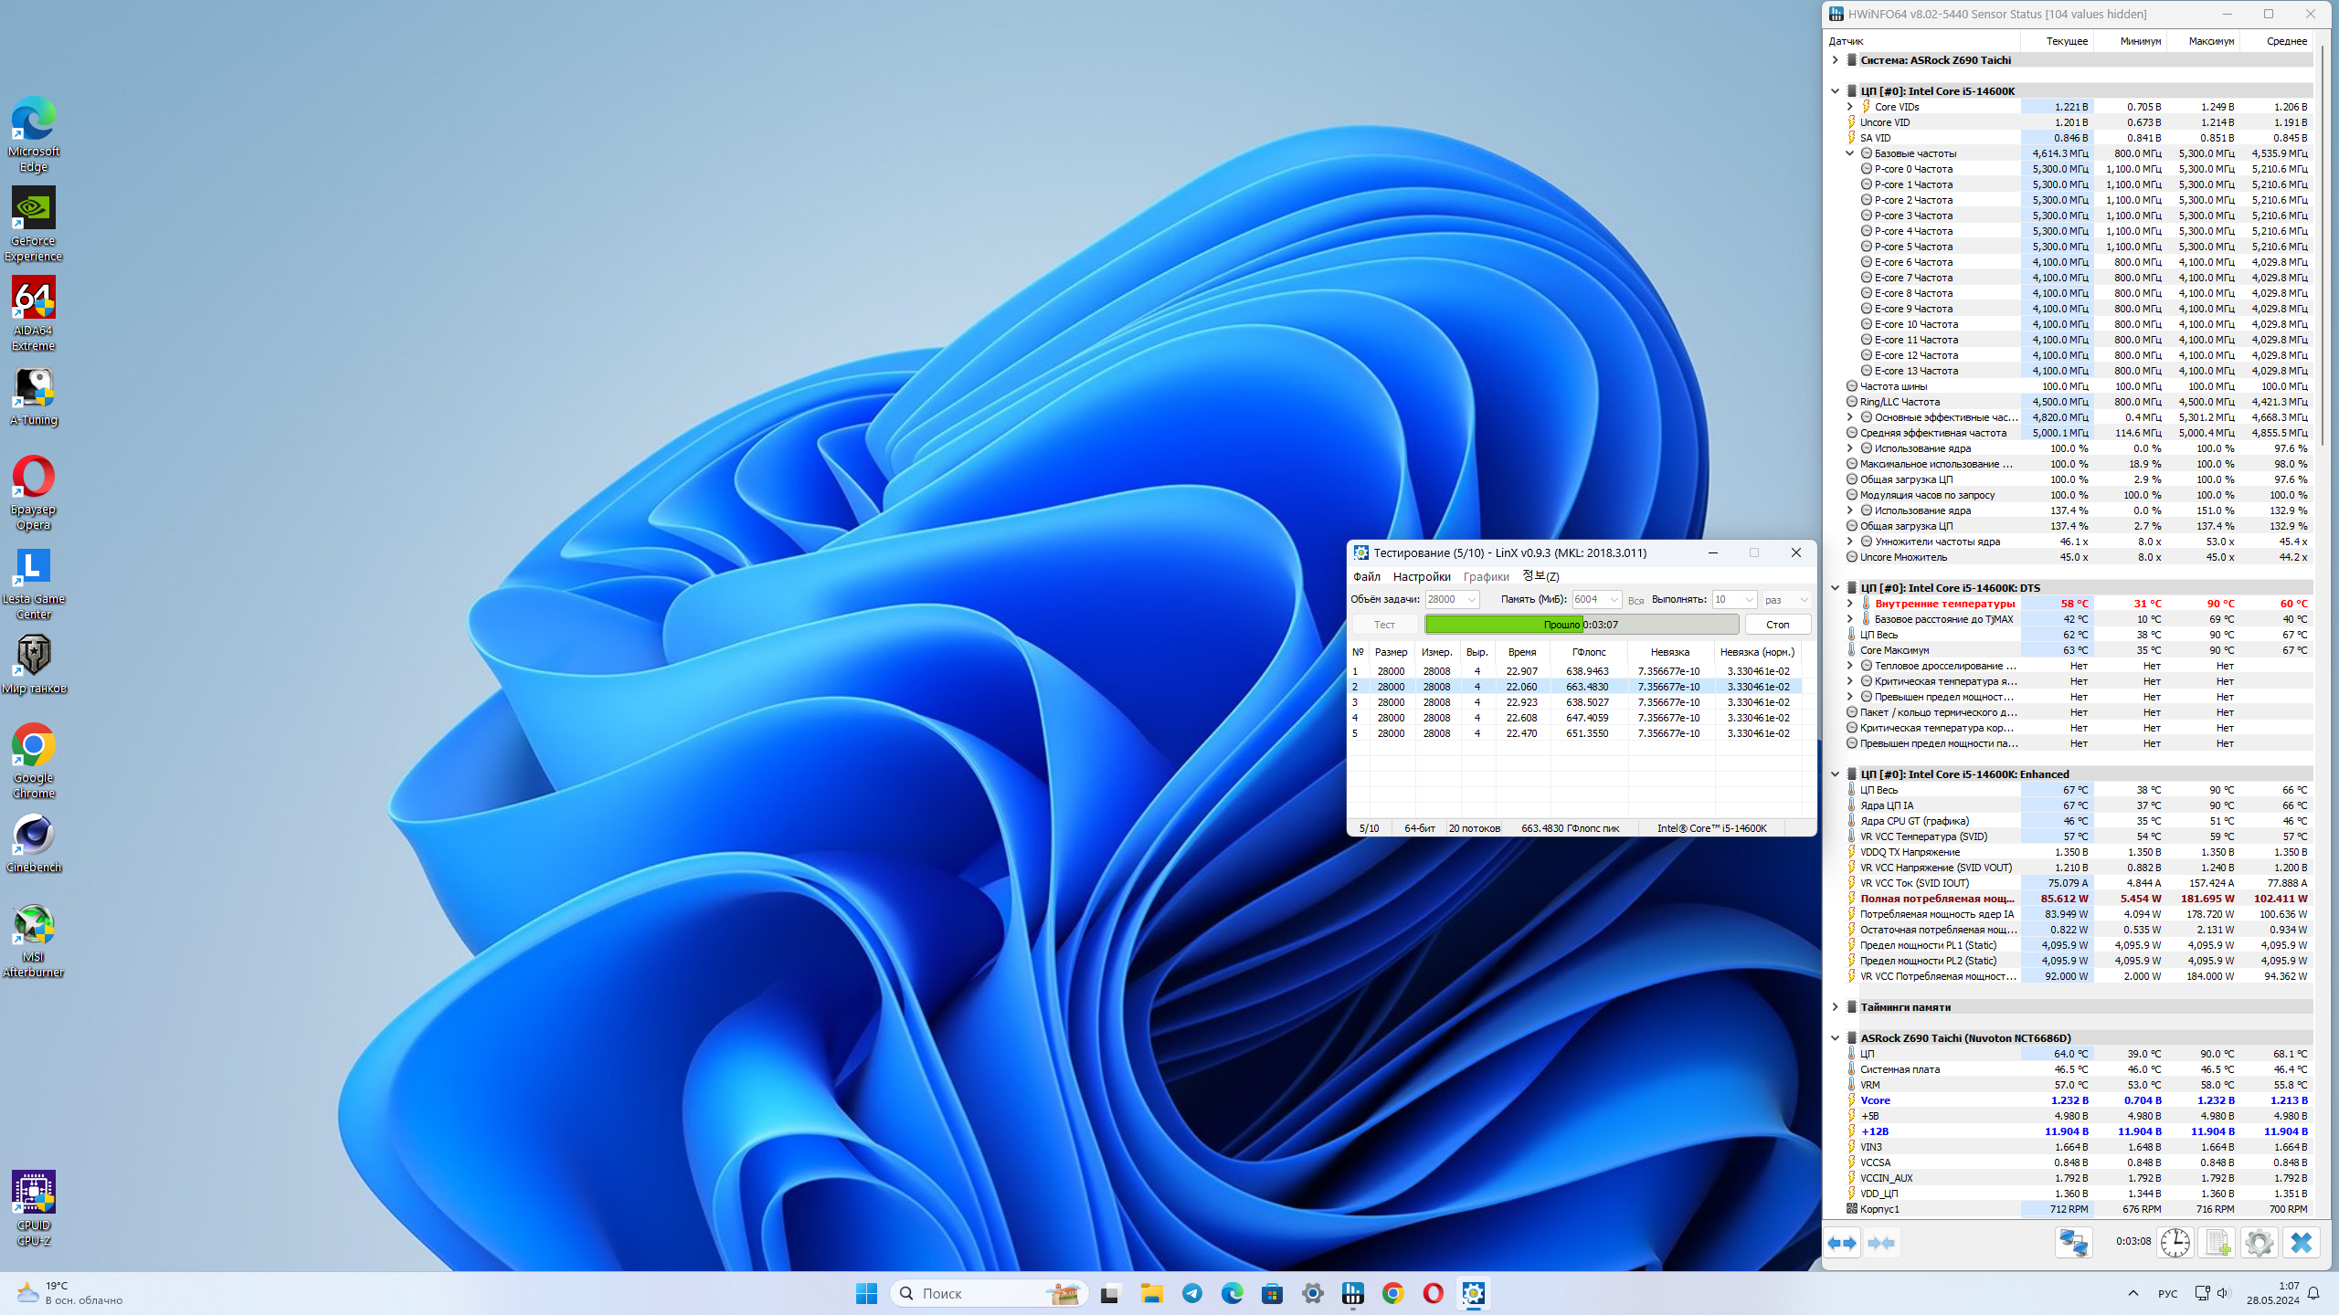
Task: Expand Система: ASRock Z690 Taichi section
Action: (x=1836, y=60)
